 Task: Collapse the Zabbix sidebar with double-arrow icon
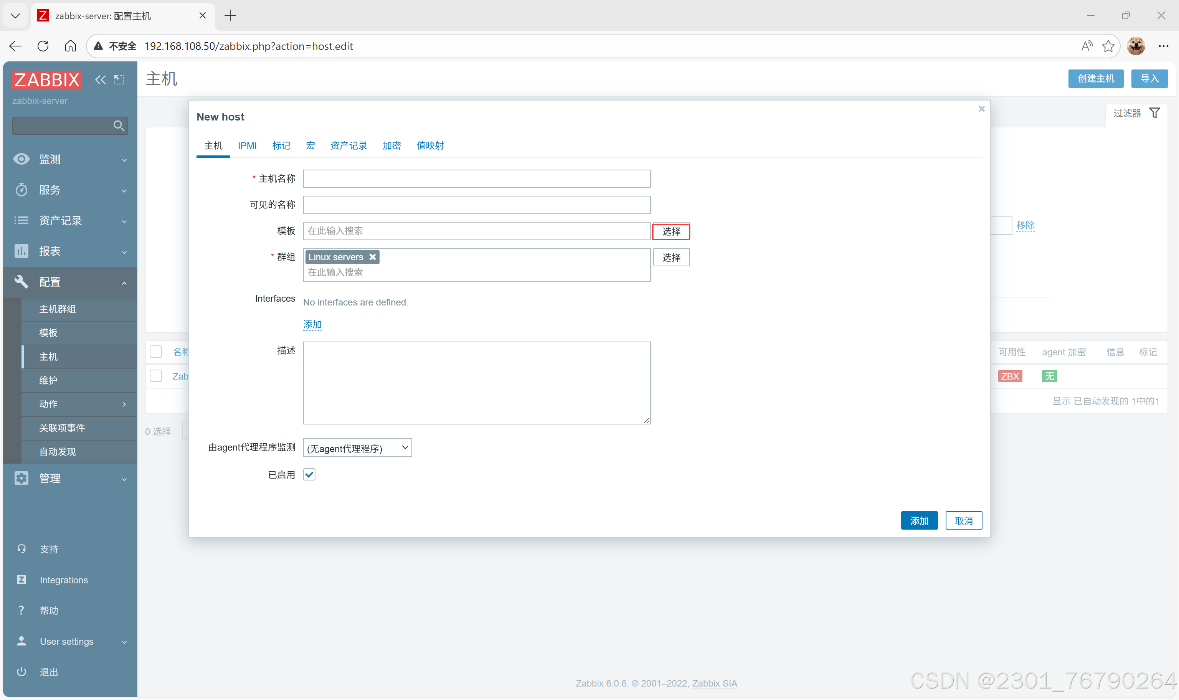[x=100, y=80]
